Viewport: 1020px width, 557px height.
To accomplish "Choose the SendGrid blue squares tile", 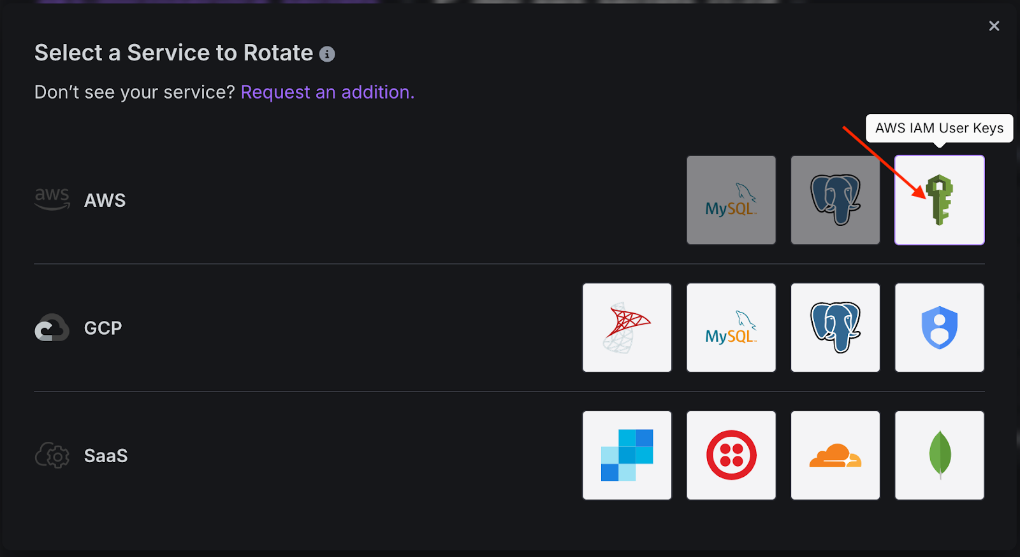I will (x=627, y=455).
